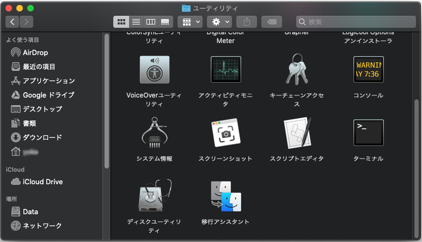The image size is (422, 242).
Task: Click the 検索 search field
Action: coord(356,22)
